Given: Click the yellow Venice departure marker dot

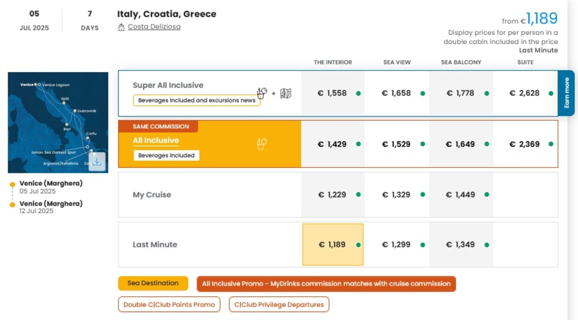Looking at the screenshot, I should pyautogui.click(x=12, y=184).
